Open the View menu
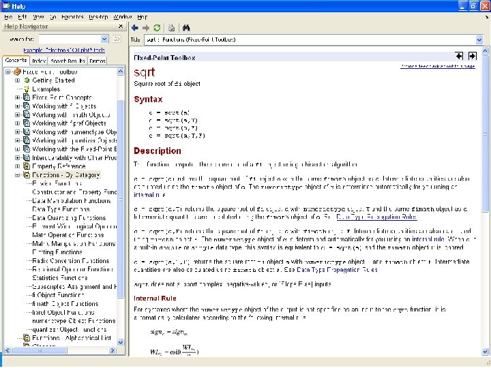 [x=38, y=17]
